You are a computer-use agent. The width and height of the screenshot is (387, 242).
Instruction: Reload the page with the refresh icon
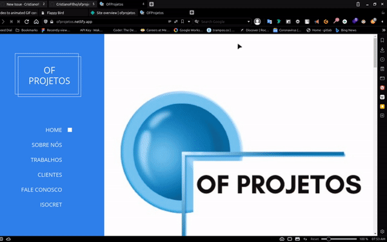[26, 22]
